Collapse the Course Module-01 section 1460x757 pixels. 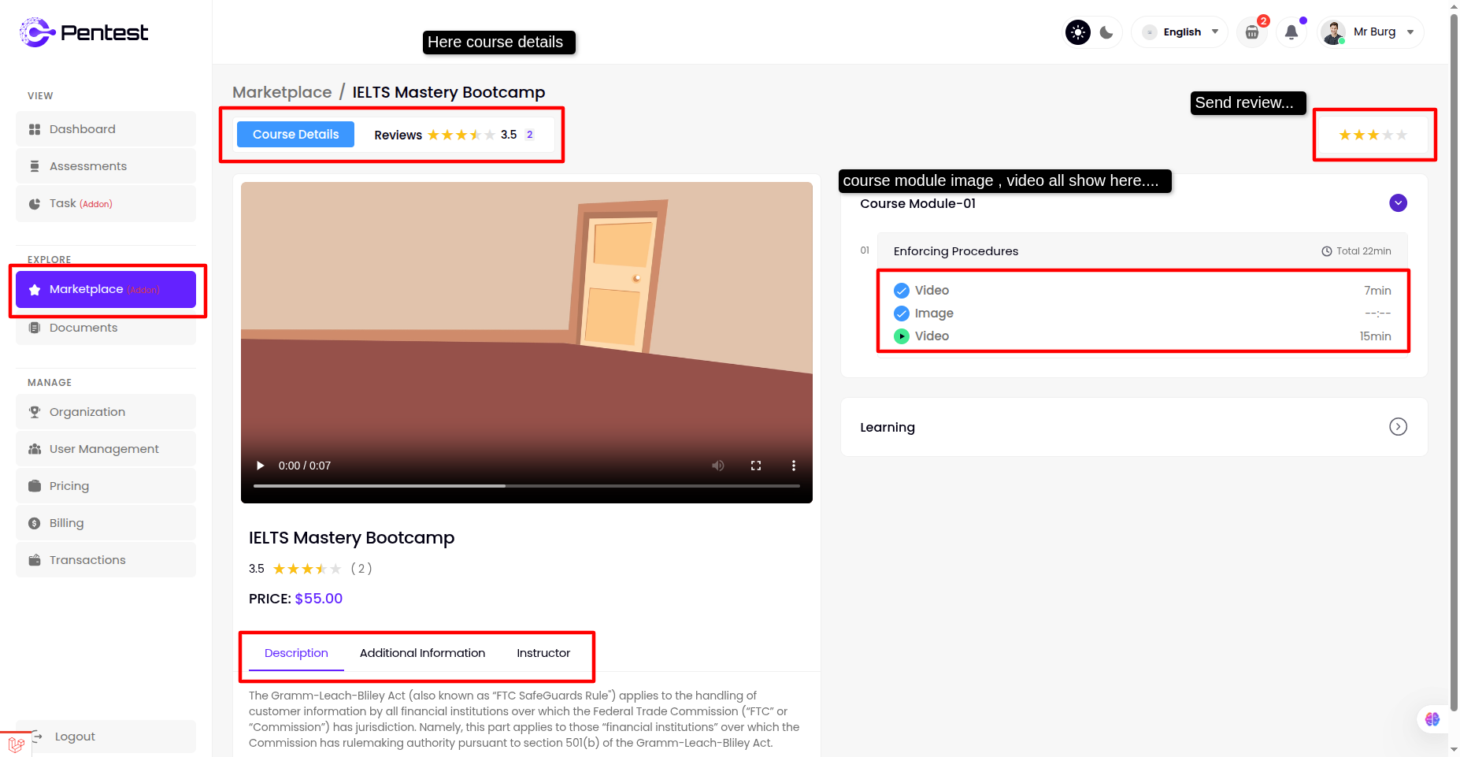pyautogui.click(x=1398, y=203)
